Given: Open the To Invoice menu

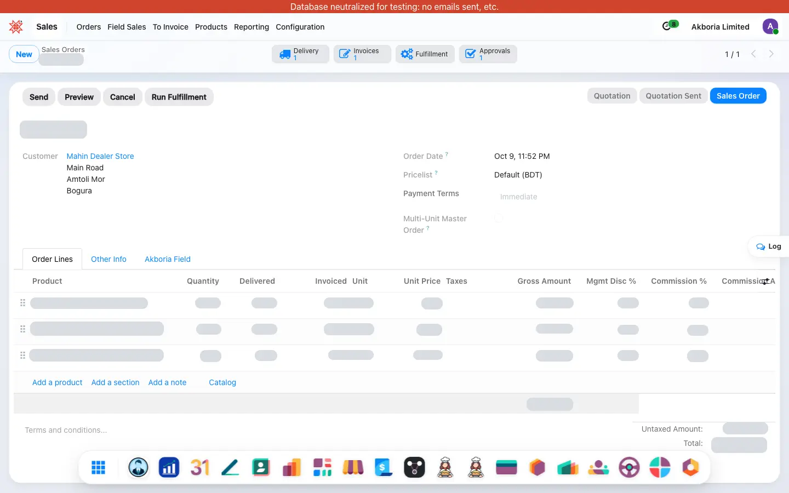Looking at the screenshot, I should coord(170,27).
